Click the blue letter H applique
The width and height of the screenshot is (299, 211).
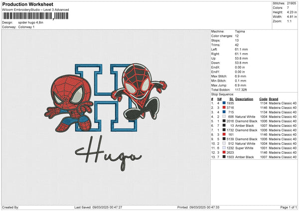(106, 98)
